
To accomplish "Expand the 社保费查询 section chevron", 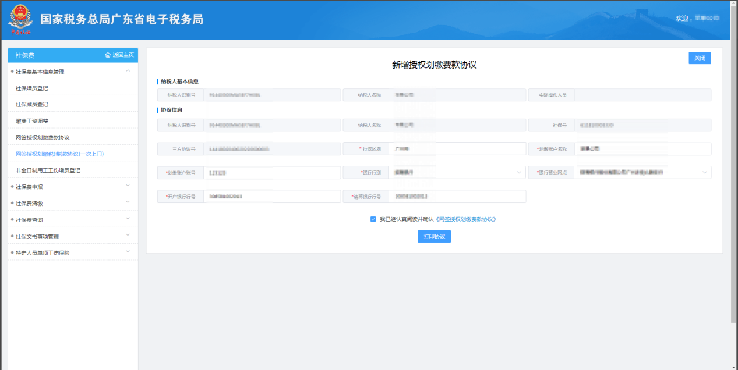I will [x=128, y=219].
